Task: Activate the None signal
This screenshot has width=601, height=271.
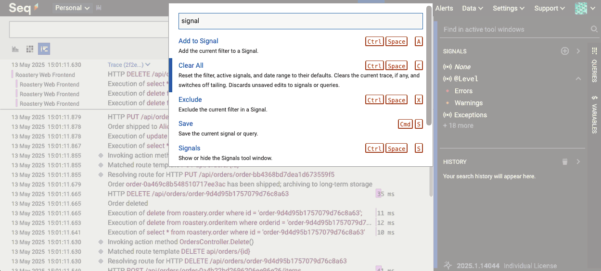Action: point(462,67)
